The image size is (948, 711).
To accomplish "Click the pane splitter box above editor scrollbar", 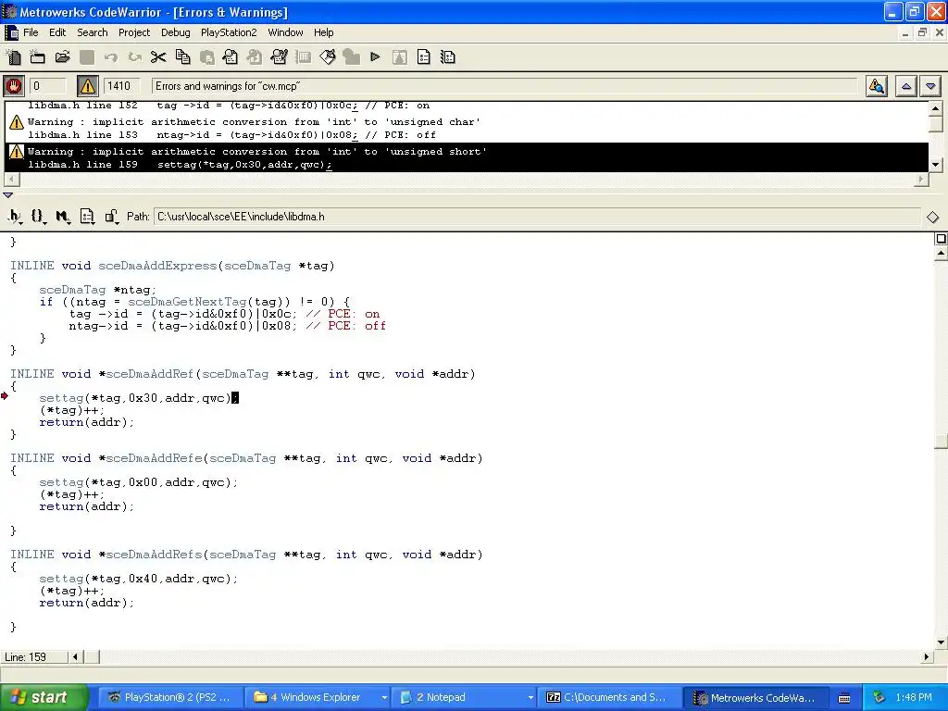I will click(x=941, y=239).
